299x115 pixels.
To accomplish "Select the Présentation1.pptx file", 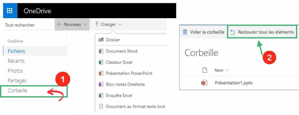I will click(234, 83).
